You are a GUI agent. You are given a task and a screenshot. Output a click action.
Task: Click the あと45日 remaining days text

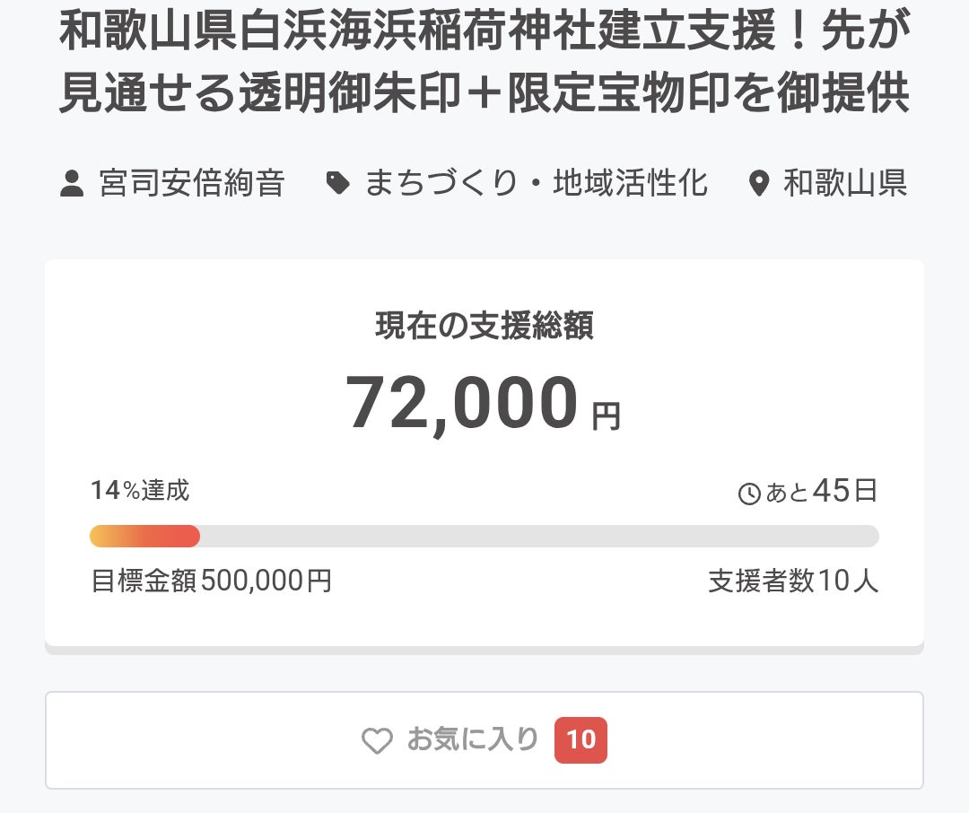click(x=820, y=492)
